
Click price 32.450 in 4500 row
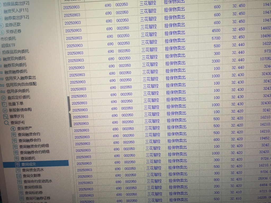coord(238,29)
